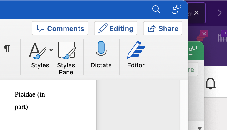The height and width of the screenshot is (130, 227).
Task: Click the feedback icon in green window
Action: [193, 49]
